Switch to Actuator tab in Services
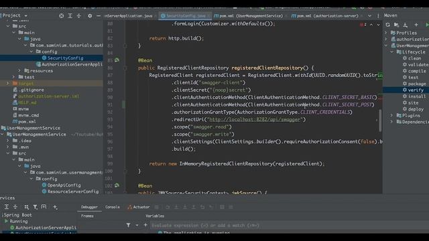 click(x=139, y=207)
